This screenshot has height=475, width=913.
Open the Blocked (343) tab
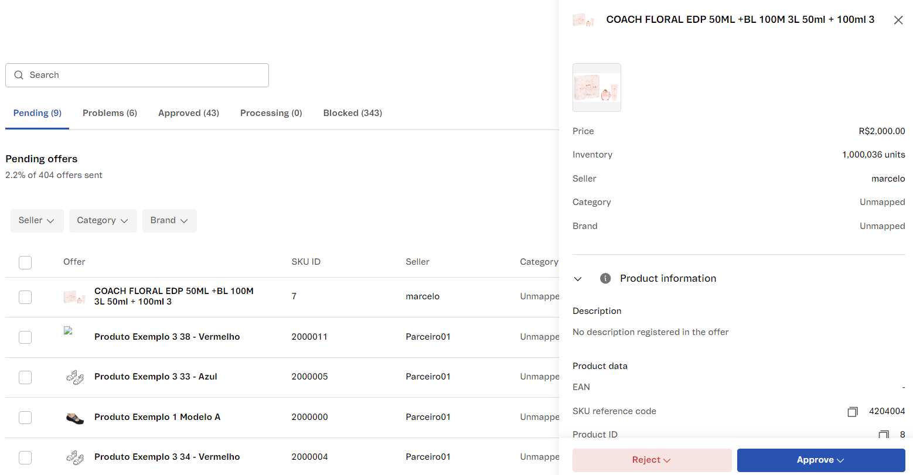(352, 113)
